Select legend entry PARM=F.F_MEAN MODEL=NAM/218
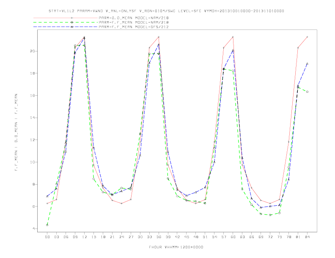Viewport: 335px width, 258px height. click(x=134, y=22)
